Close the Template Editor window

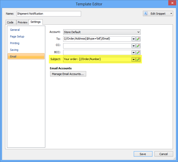coord(171,4)
